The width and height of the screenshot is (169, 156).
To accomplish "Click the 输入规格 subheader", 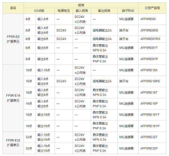I will click(82, 11).
